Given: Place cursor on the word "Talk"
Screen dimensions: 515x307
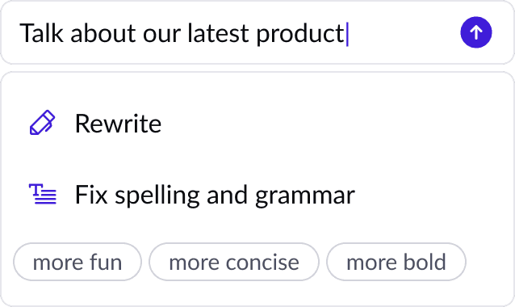Looking at the screenshot, I should pyautogui.click(x=41, y=33).
